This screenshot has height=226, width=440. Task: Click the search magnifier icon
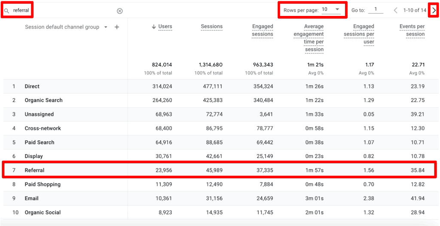[x=7, y=11]
